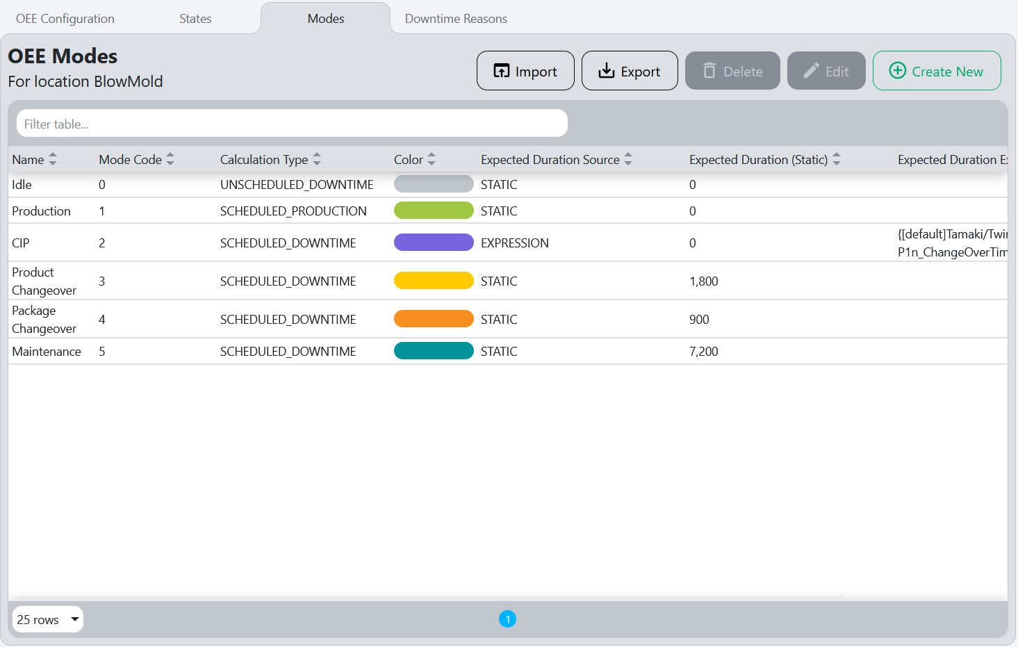This screenshot has height=647, width=1018.
Task: Click Production's green color pill
Action: 434,211
